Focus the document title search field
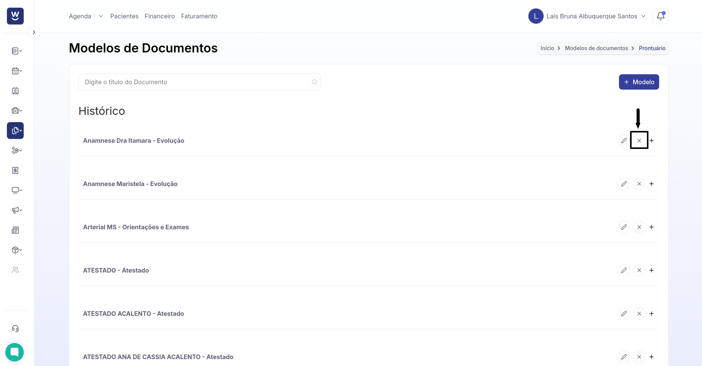 [x=199, y=82]
